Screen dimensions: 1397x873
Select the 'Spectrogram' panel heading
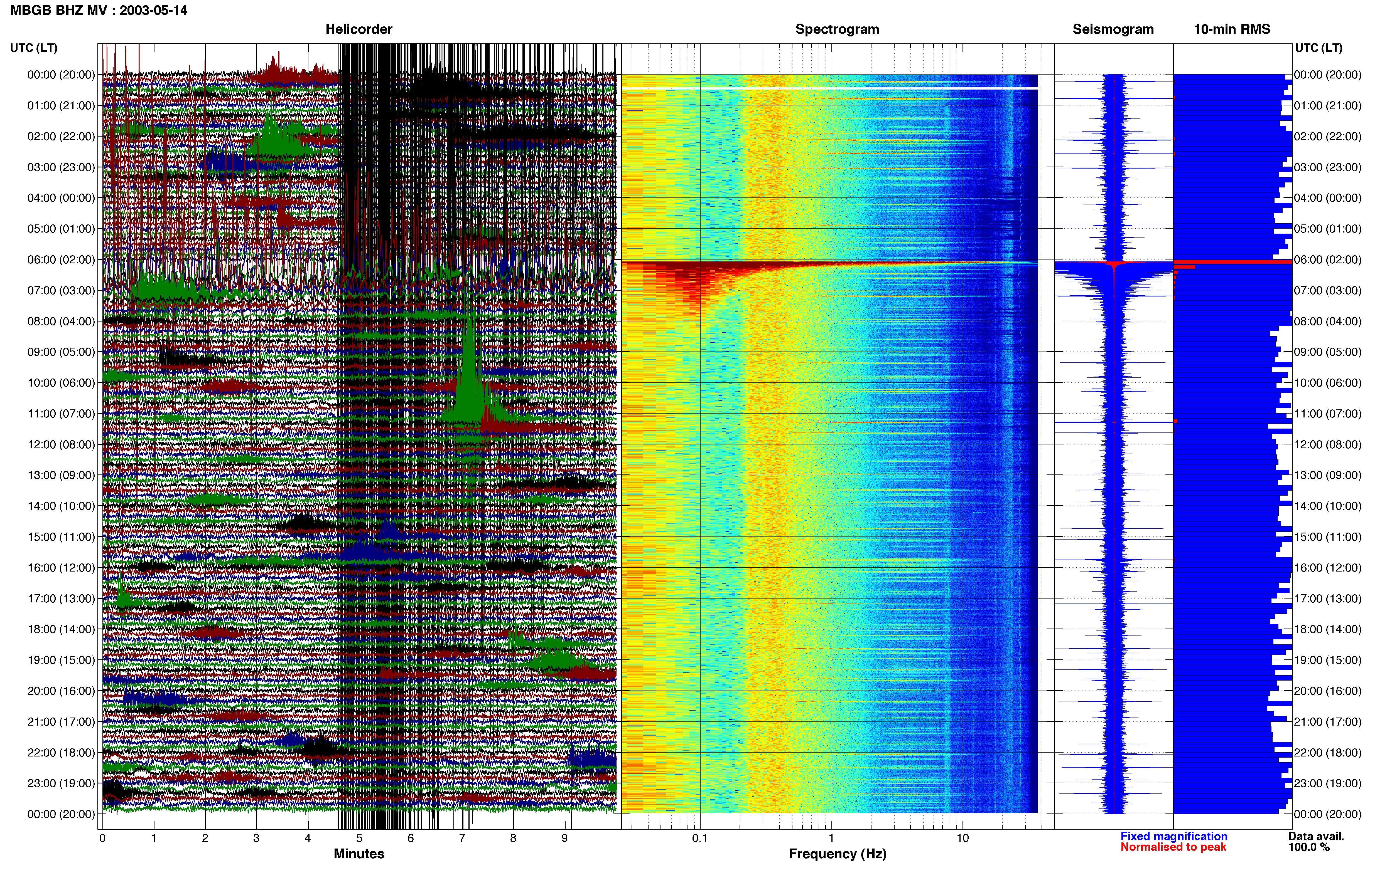pyautogui.click(x=837, y=29)
